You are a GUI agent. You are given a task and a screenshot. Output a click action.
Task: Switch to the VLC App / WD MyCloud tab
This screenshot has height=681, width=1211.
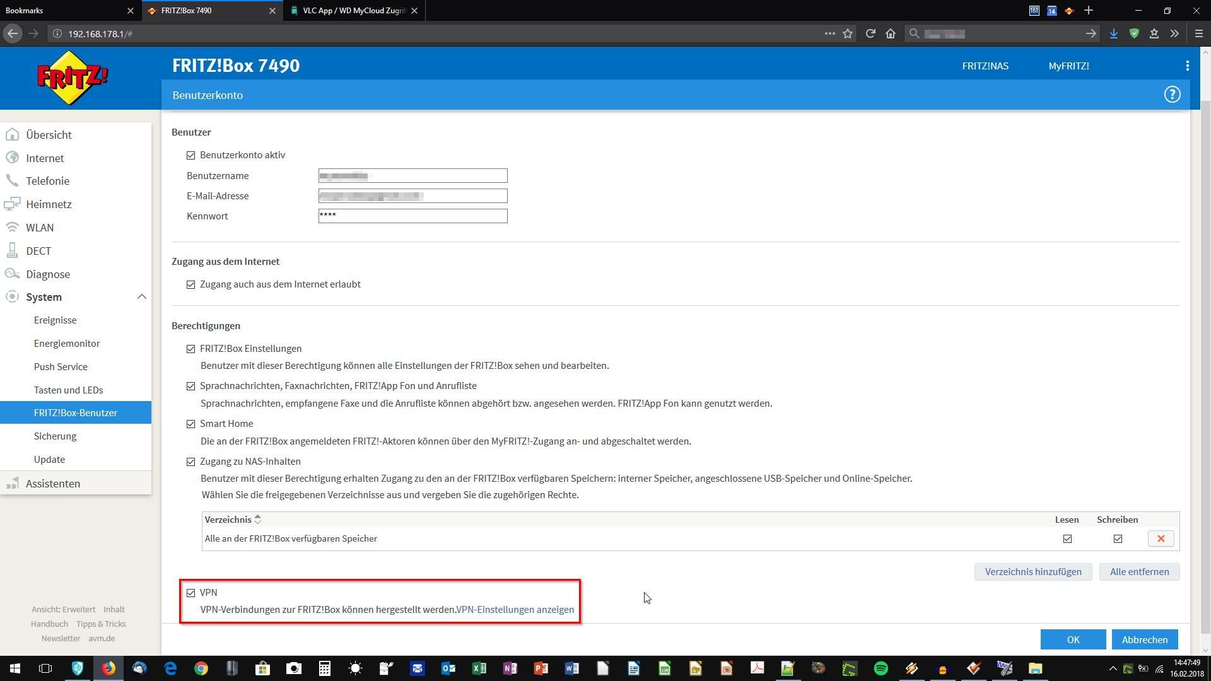(x=353, y=11)
